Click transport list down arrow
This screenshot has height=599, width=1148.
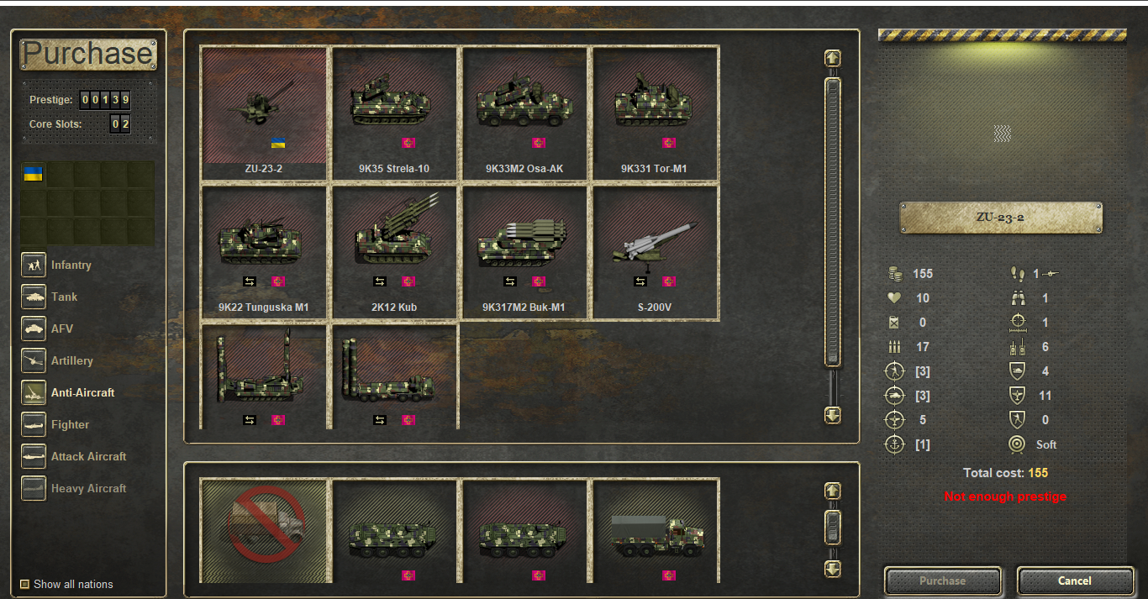(833, 569)
